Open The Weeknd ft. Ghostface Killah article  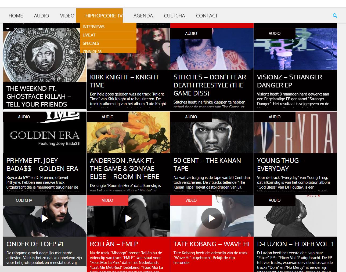point(39,96)
